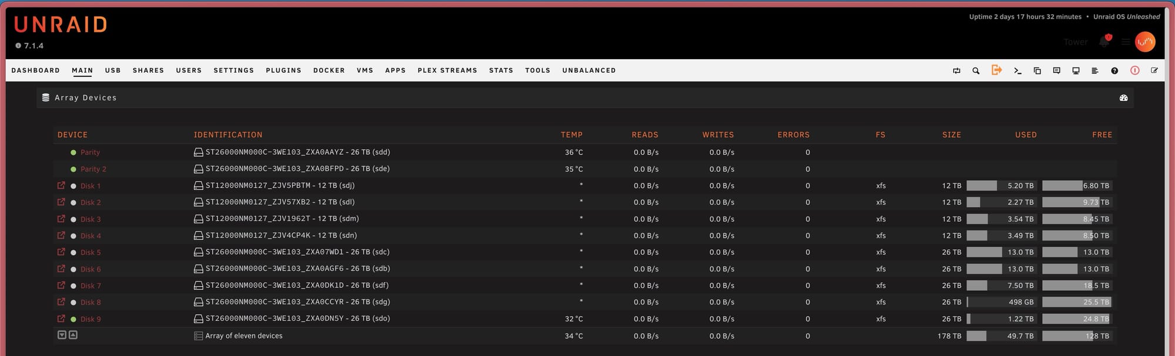Click the monitor display icon in toolbar

click(1076, 70)
